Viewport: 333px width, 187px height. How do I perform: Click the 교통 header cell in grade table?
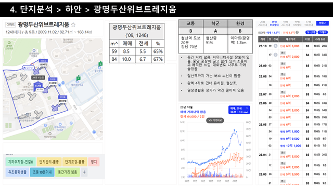click(x=191, y=23)
